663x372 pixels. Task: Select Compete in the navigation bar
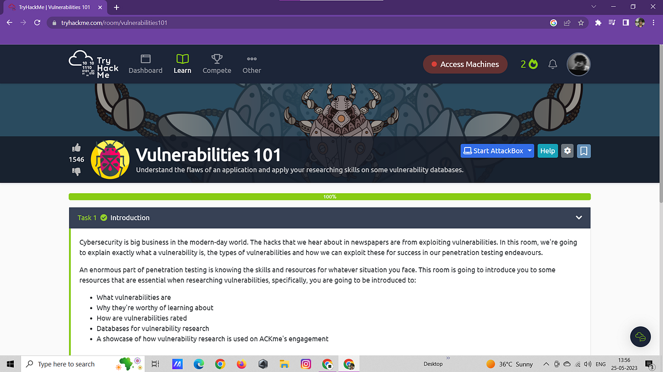tap(217, 64)
